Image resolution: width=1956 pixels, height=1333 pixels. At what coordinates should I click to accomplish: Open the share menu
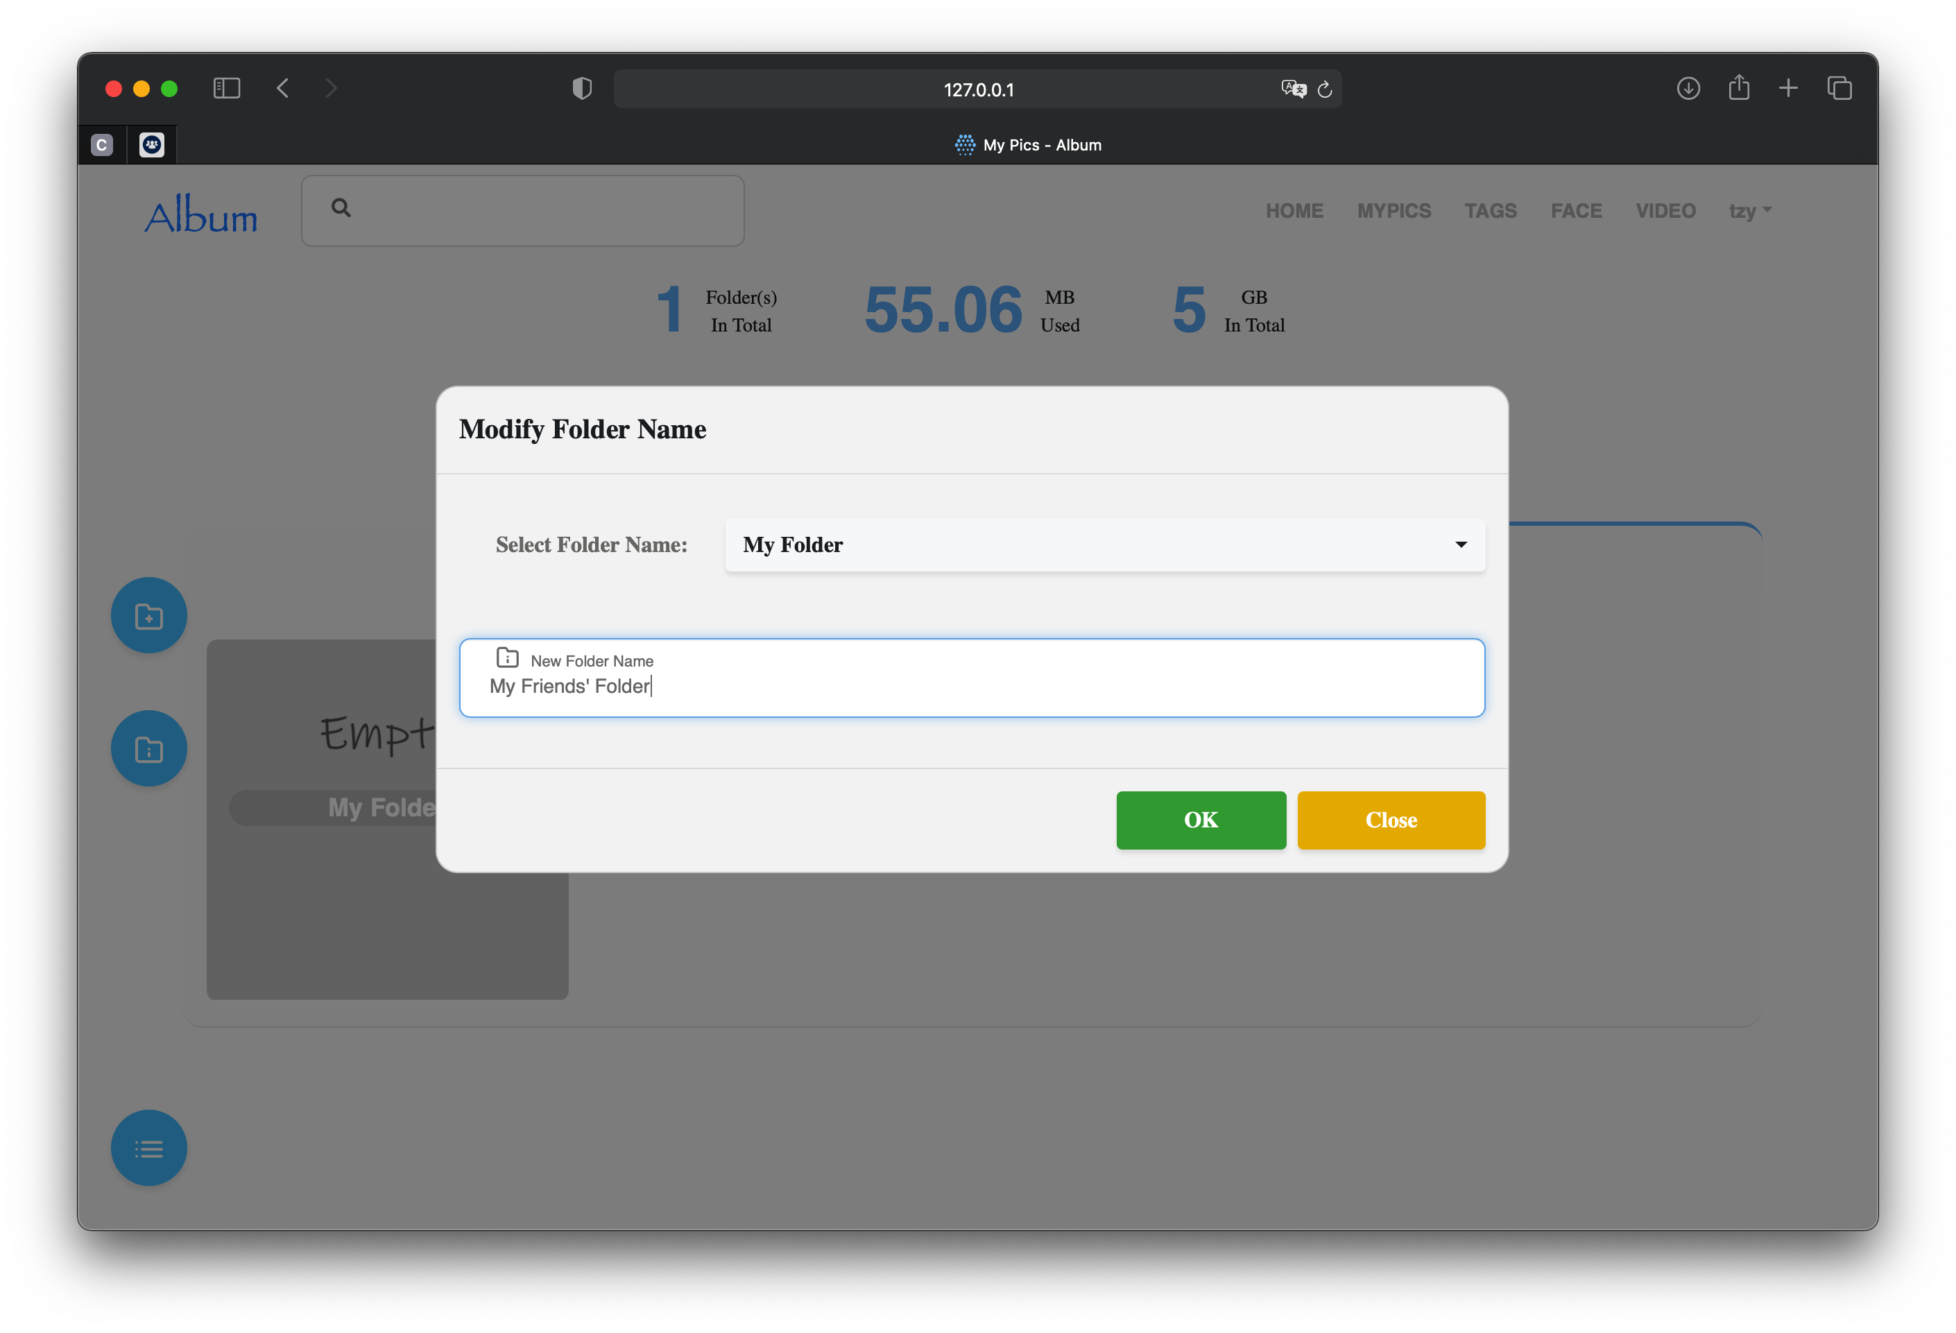pos(1739,87)
